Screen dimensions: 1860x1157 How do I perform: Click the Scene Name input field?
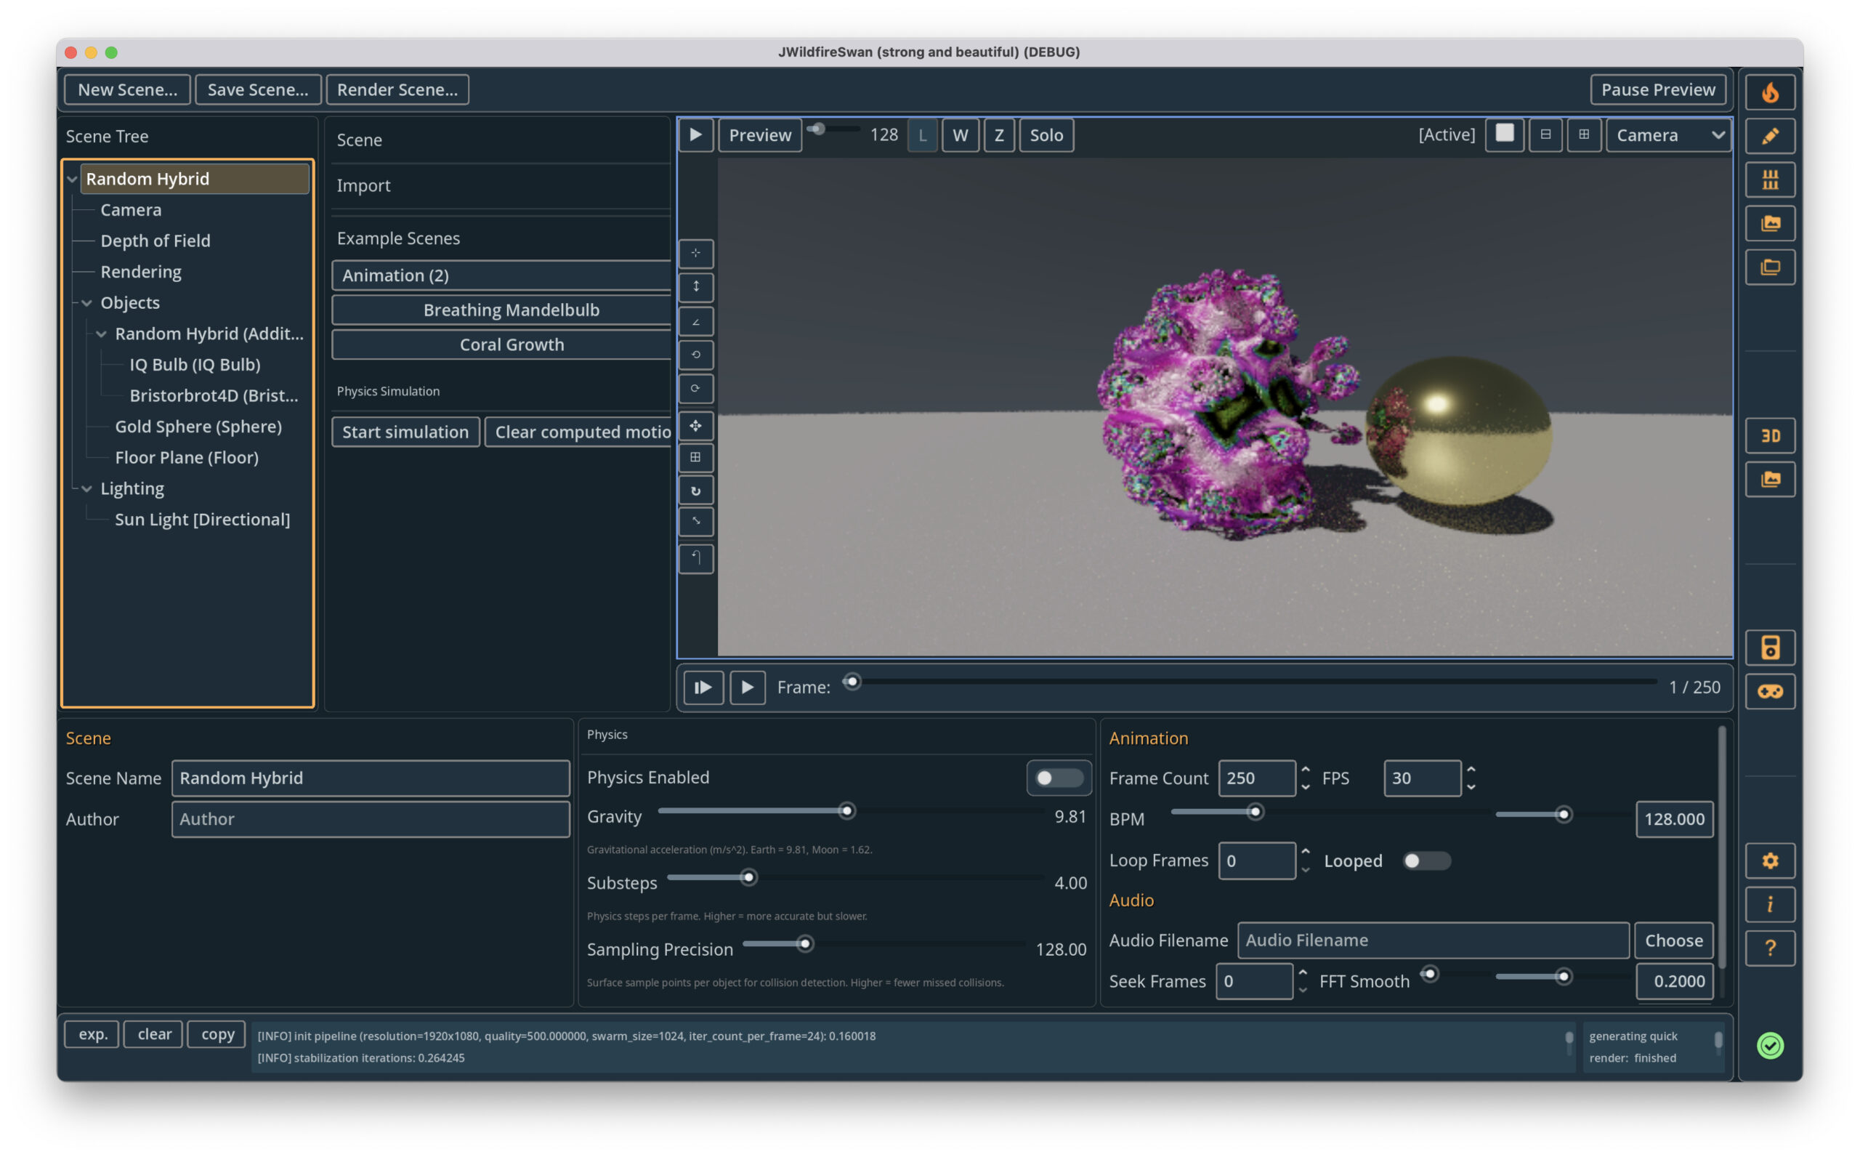pos(370,778)
